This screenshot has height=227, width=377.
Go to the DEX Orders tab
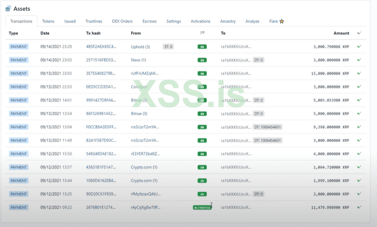click(x=122, y=21)
